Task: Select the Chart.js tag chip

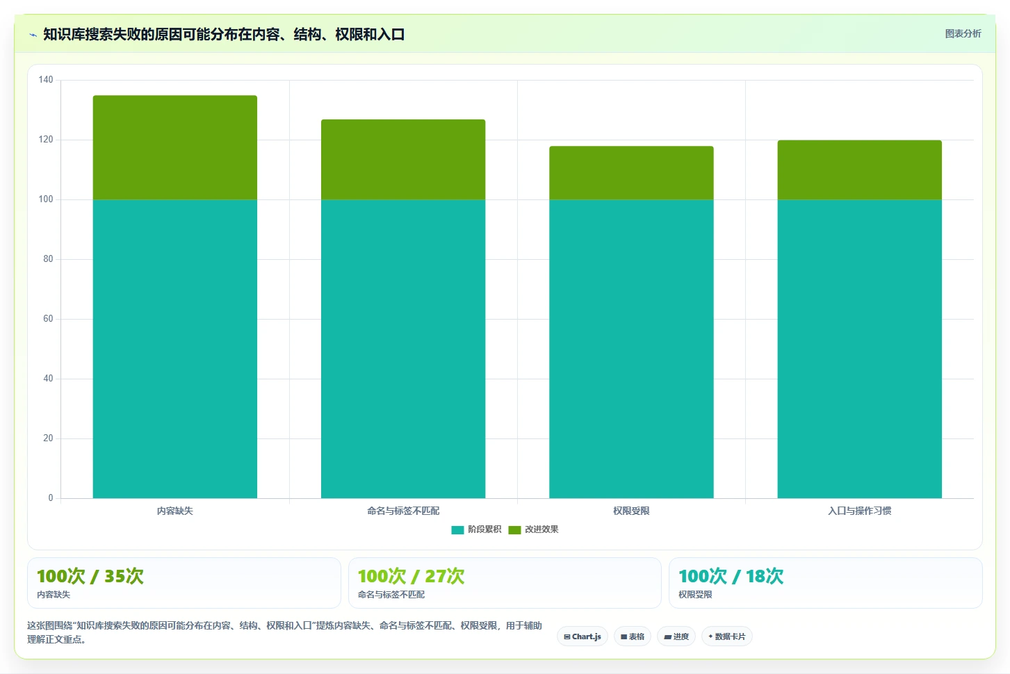Action: (583, 636)
